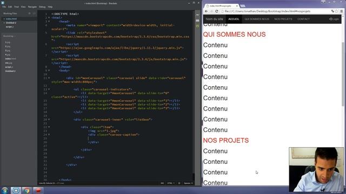Select script.js in Working Files

click(10, 27)
